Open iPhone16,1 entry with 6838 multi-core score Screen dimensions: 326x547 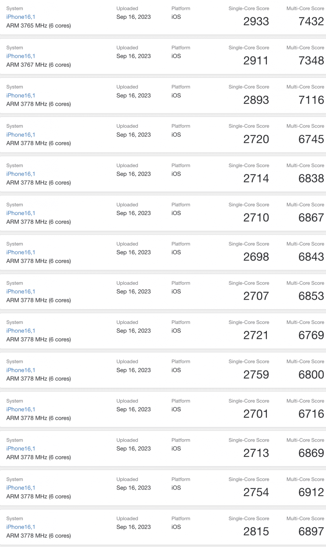[21, 174]
